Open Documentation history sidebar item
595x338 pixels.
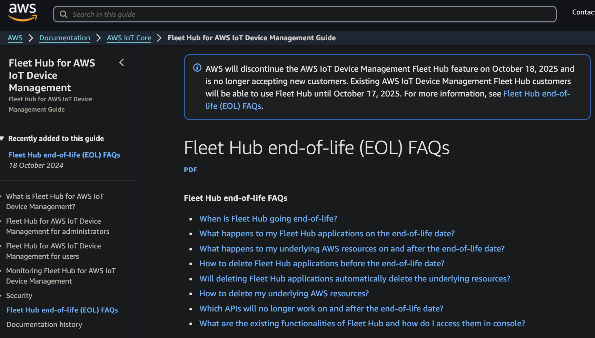(44, 325)
